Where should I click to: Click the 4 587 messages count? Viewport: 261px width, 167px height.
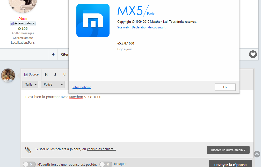point(23,33)
